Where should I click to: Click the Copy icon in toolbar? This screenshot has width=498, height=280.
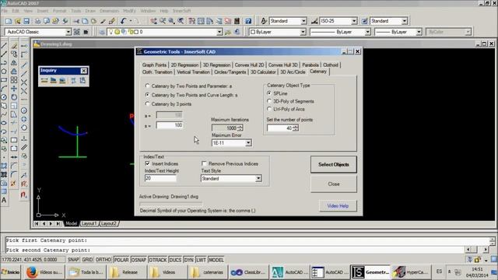(x=85, y=21)
